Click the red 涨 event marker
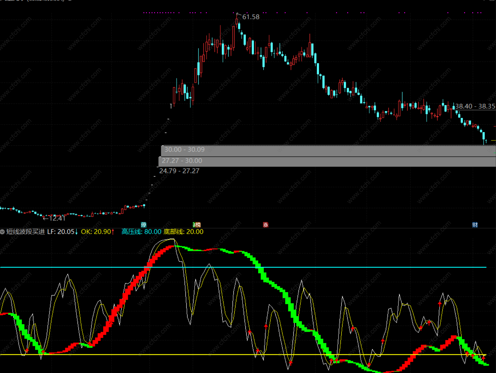Image resolution: width=496 pixels, height=373 pixels. point(266,225)
